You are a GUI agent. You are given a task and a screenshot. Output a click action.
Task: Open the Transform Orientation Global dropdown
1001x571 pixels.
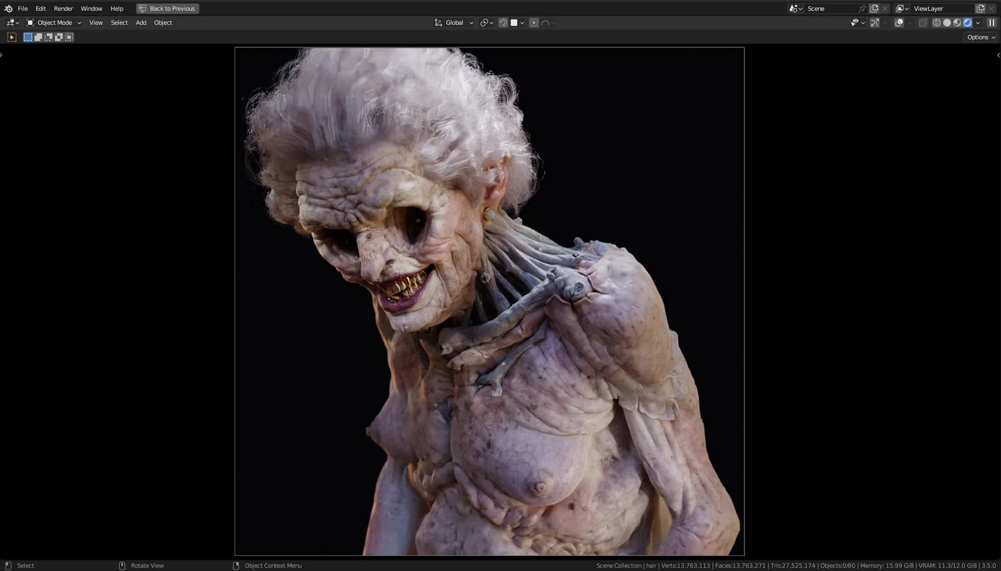(454, 23)
